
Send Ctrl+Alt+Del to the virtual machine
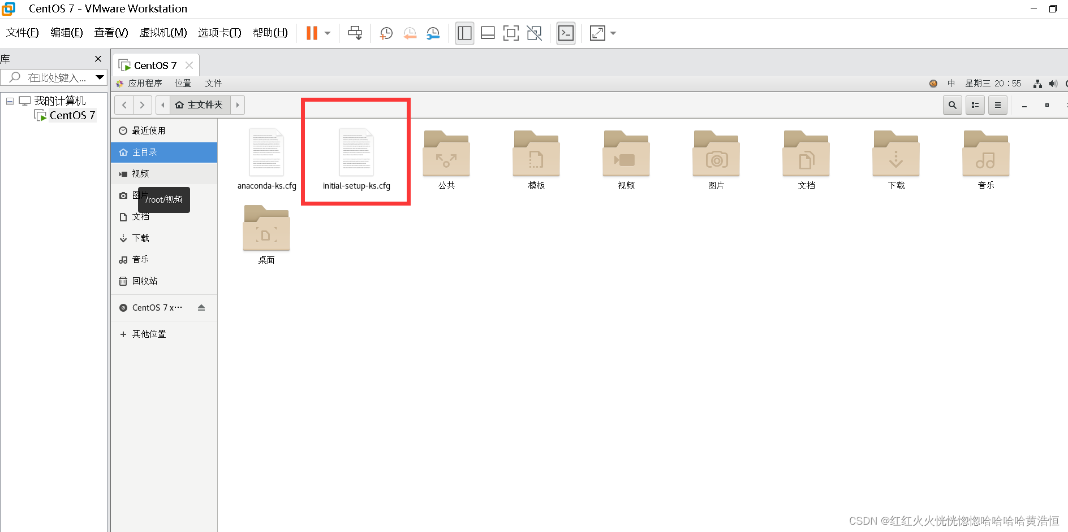(355, 33)
